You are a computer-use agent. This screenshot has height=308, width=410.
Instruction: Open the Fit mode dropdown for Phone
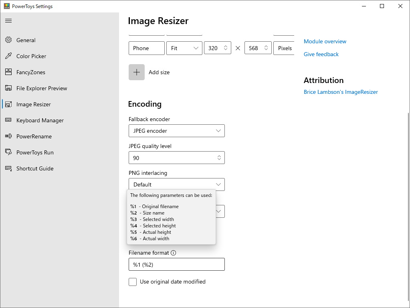(184, 48)
